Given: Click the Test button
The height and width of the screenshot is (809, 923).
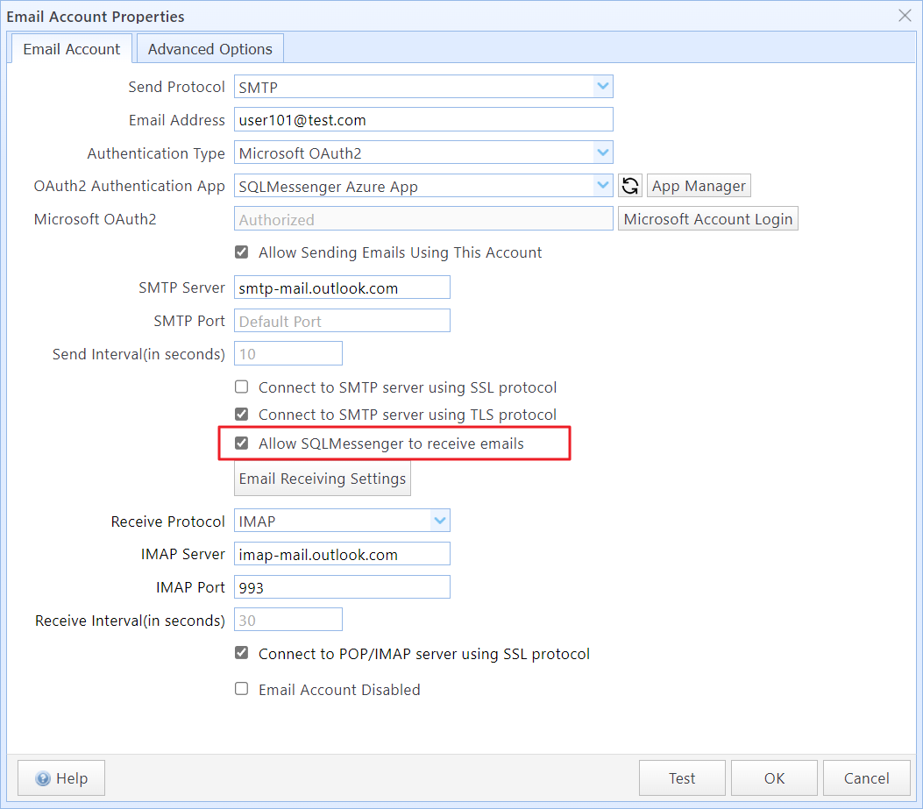Looking at the screenshot, I should click(x=682, y=778).
